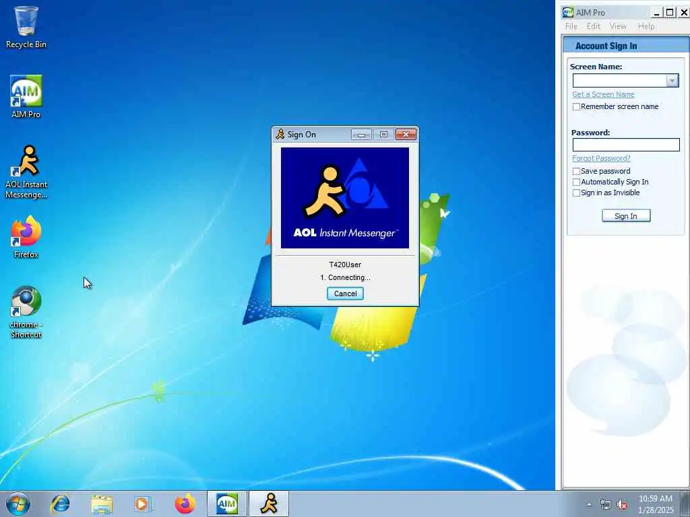Launch Firefox from the taskbar

[x=185, y=504]
